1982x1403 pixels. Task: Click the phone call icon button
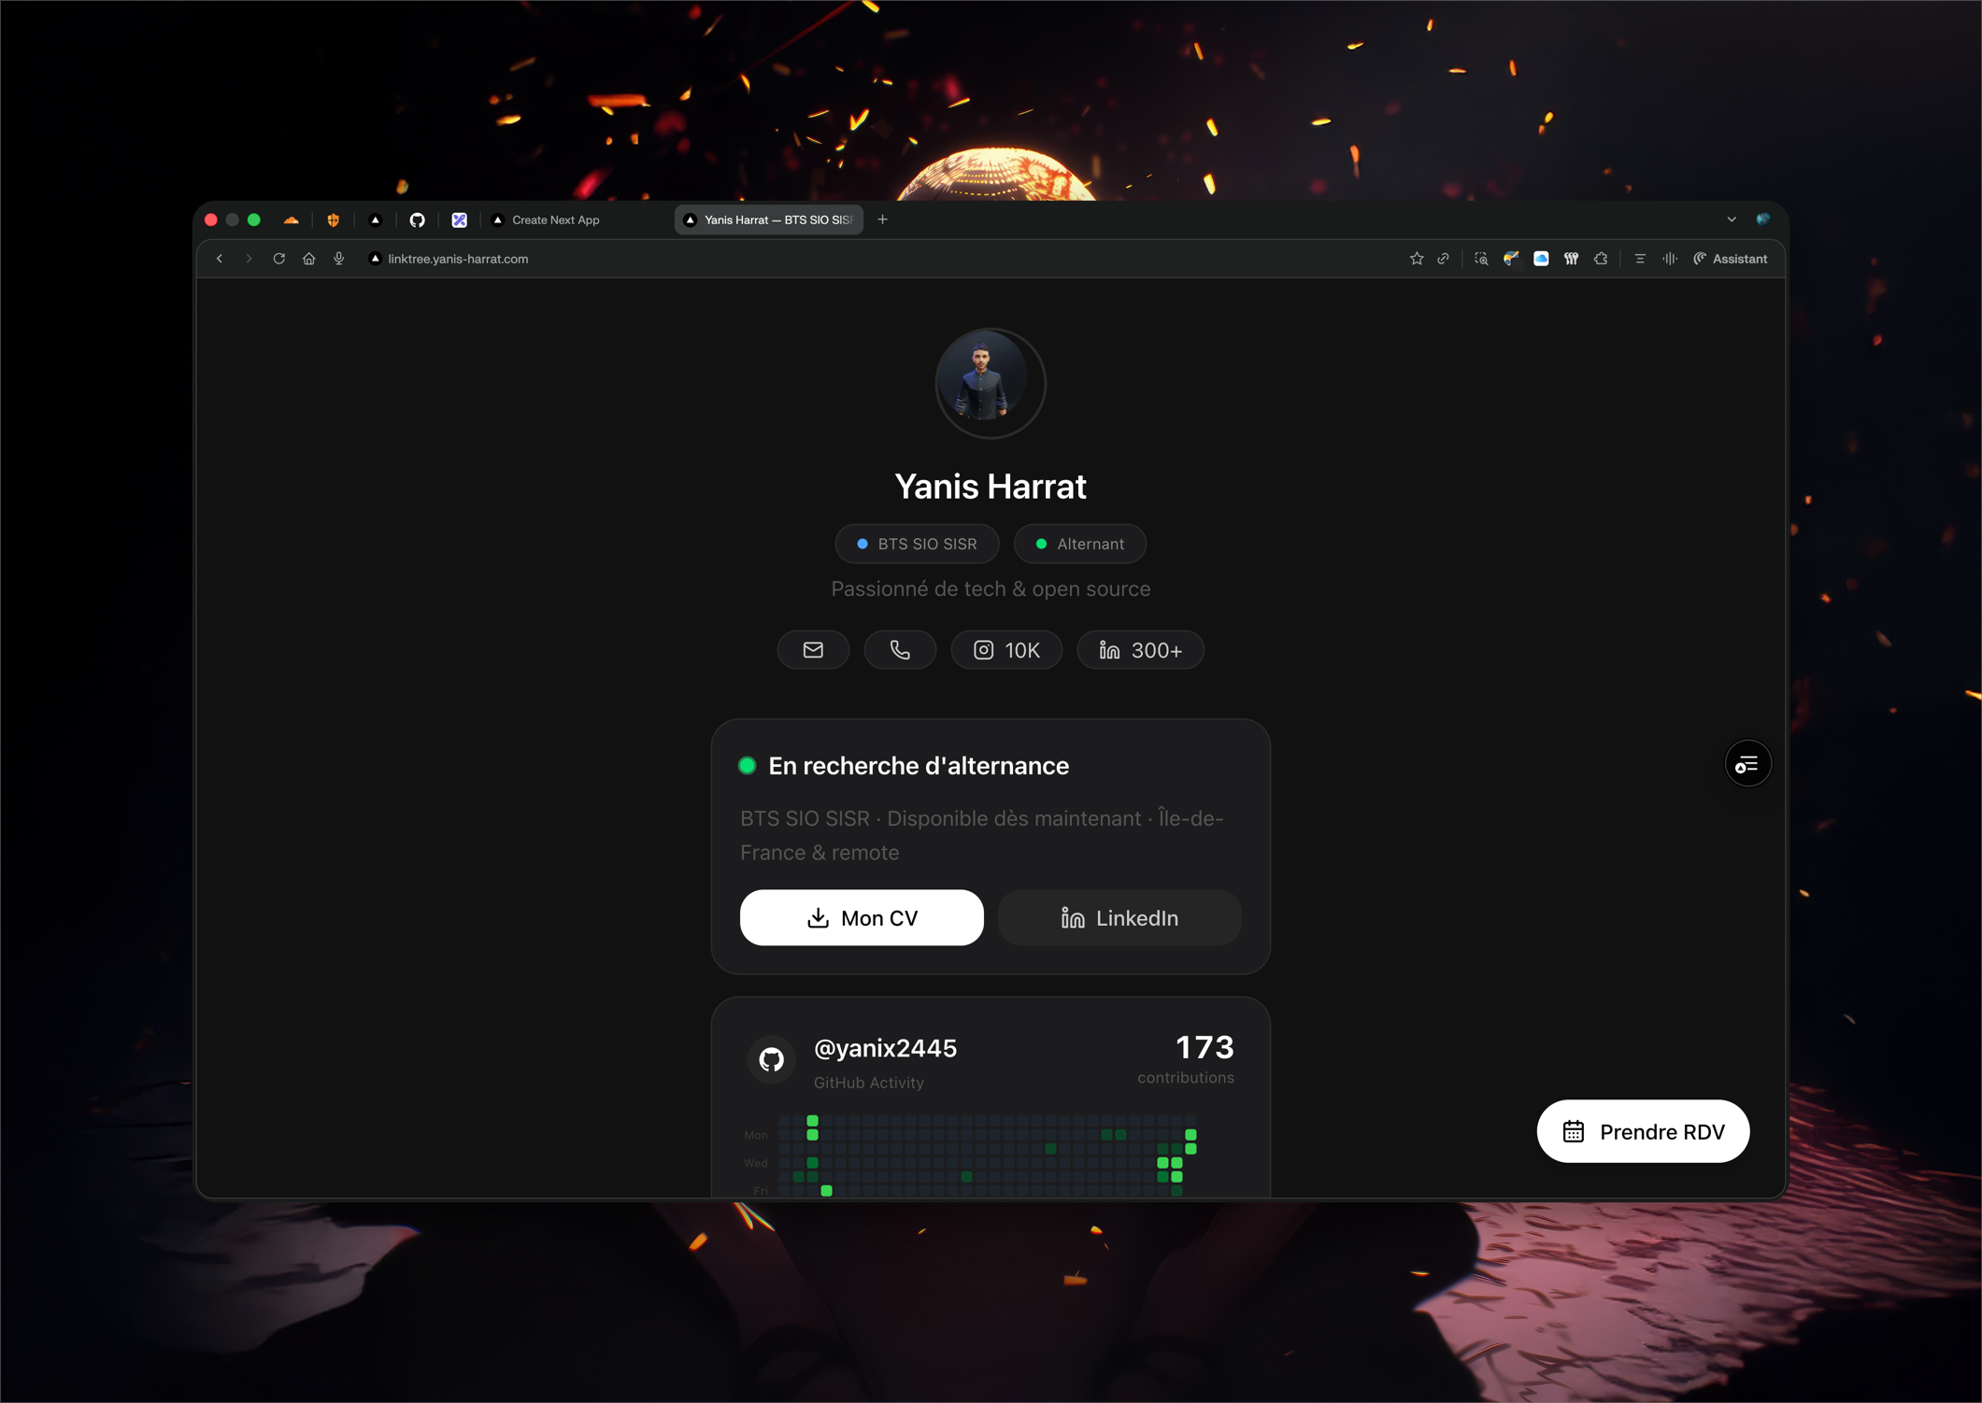coord(900,650)
